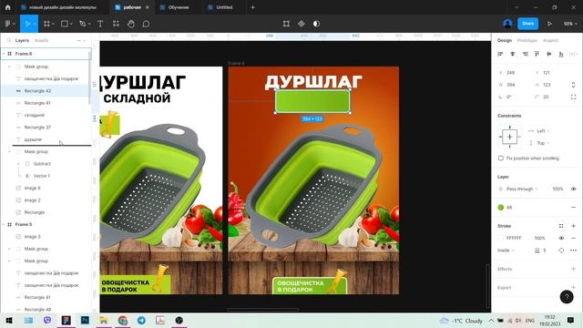Screen dimensions: 583x328
Task: Open page list dropdown in Layers header
Action: pyautogui.click(x=81, y=40)
